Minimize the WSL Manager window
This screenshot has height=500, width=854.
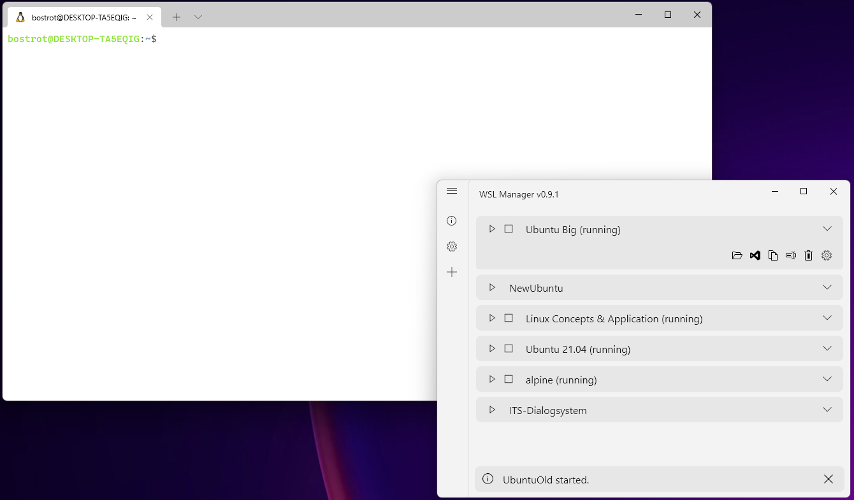tap(775, 191)
